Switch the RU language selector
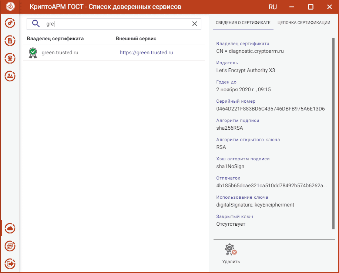Viewport: 339px width, 273px height. coord(273,7)
